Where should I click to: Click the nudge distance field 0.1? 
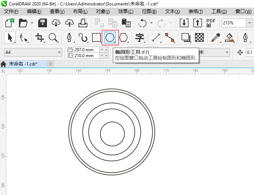pyautogui.click(x=250, y=52)
